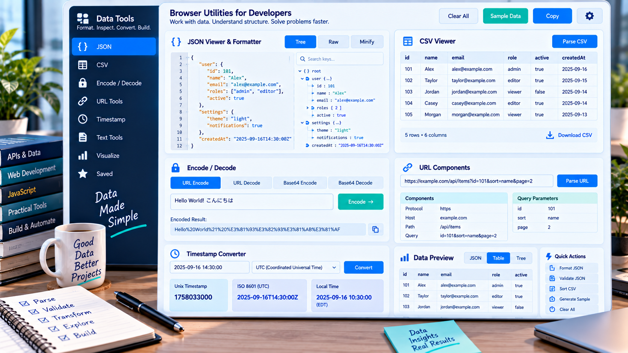Click the Clear All button in header
This screenshot has width=628, height=353.
[x=458, y=16]
